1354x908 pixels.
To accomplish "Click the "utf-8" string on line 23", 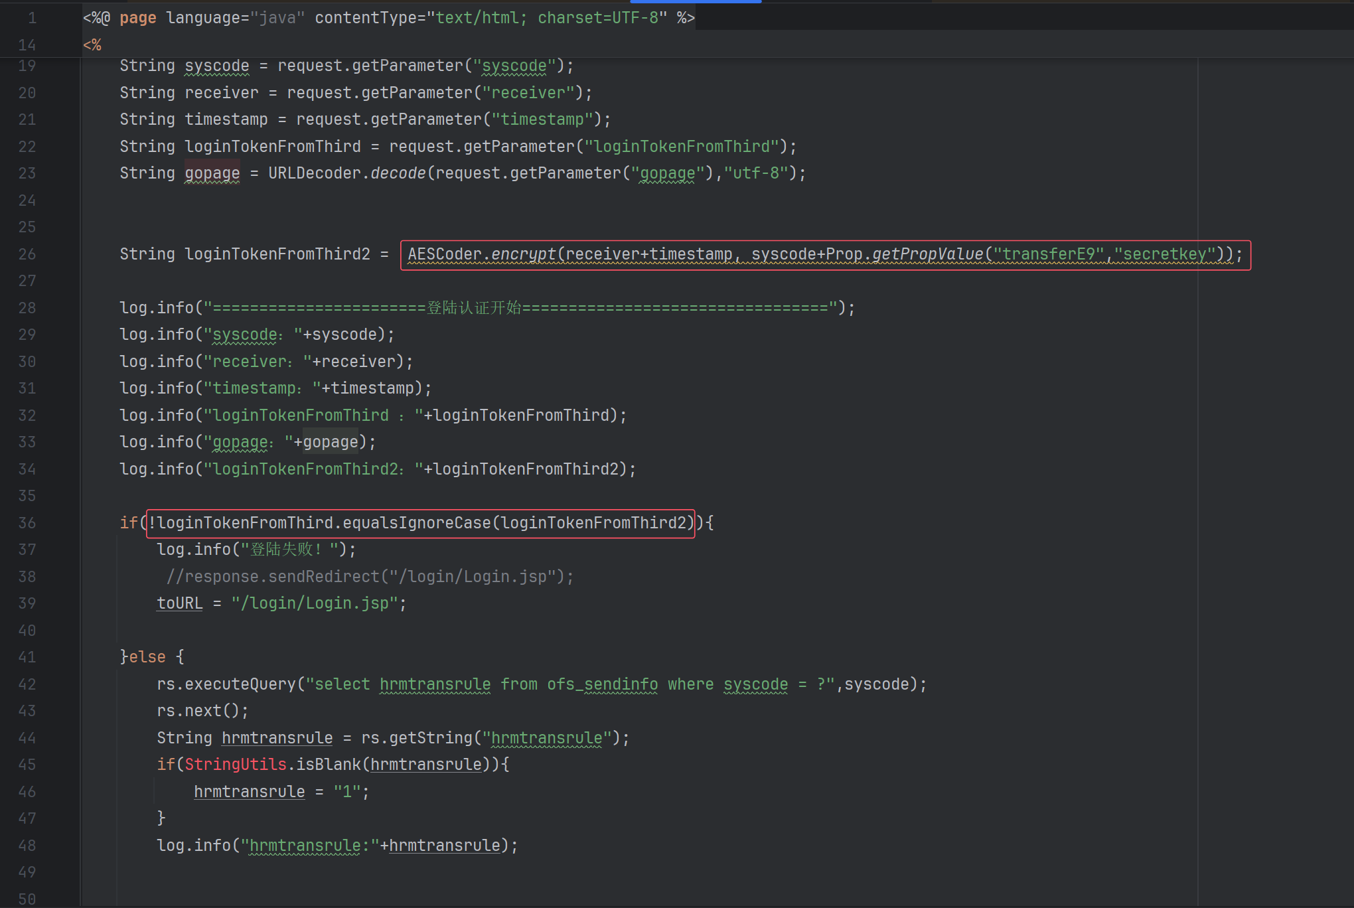I will pos(755,173).
